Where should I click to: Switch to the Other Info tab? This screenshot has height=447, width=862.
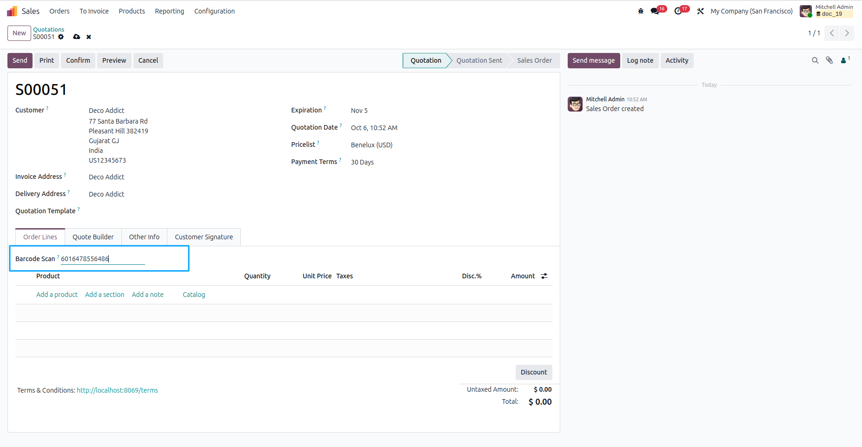(x=144, y=237)
